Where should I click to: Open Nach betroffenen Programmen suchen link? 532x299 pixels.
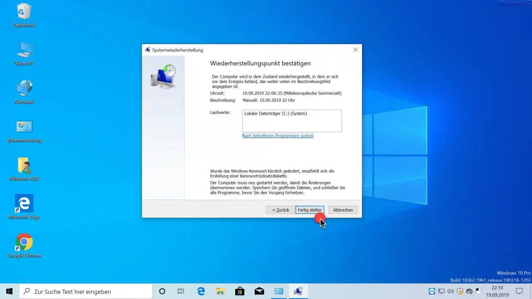point(278,136)
